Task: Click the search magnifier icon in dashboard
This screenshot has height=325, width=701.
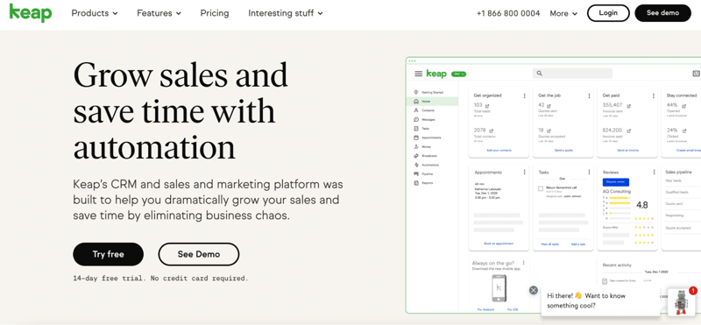Action: coord(540,74)
